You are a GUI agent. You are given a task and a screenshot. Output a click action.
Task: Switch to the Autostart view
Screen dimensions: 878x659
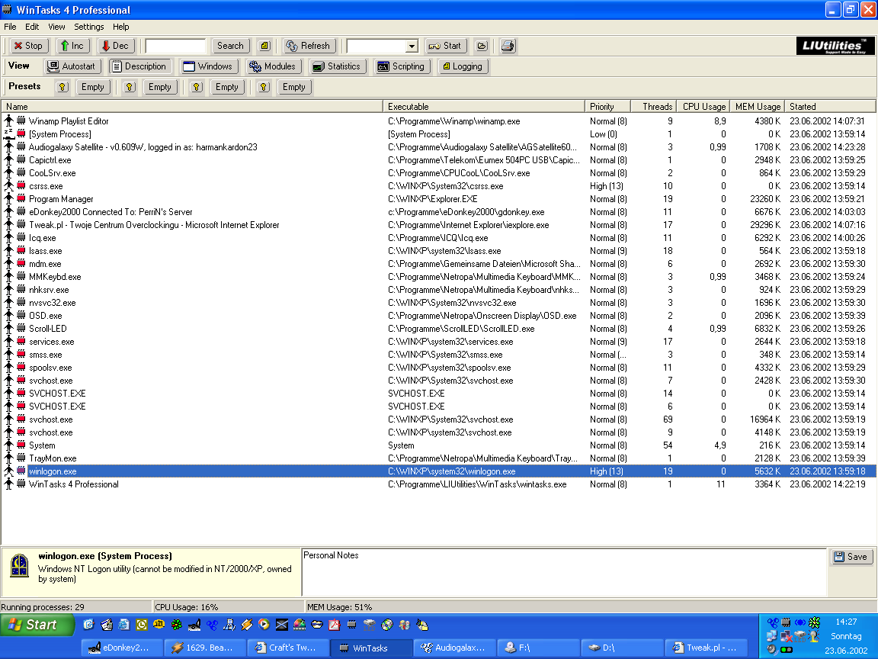coord(72,66)
